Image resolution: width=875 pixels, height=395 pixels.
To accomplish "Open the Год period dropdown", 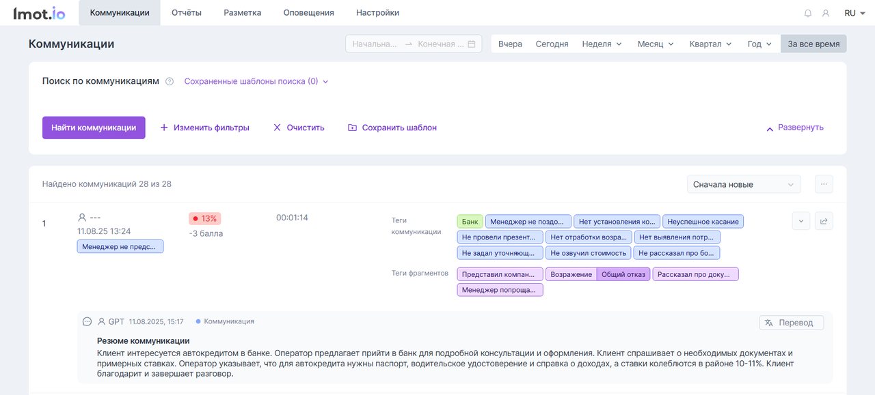I will pyautogui.click(x=759, y=44).
